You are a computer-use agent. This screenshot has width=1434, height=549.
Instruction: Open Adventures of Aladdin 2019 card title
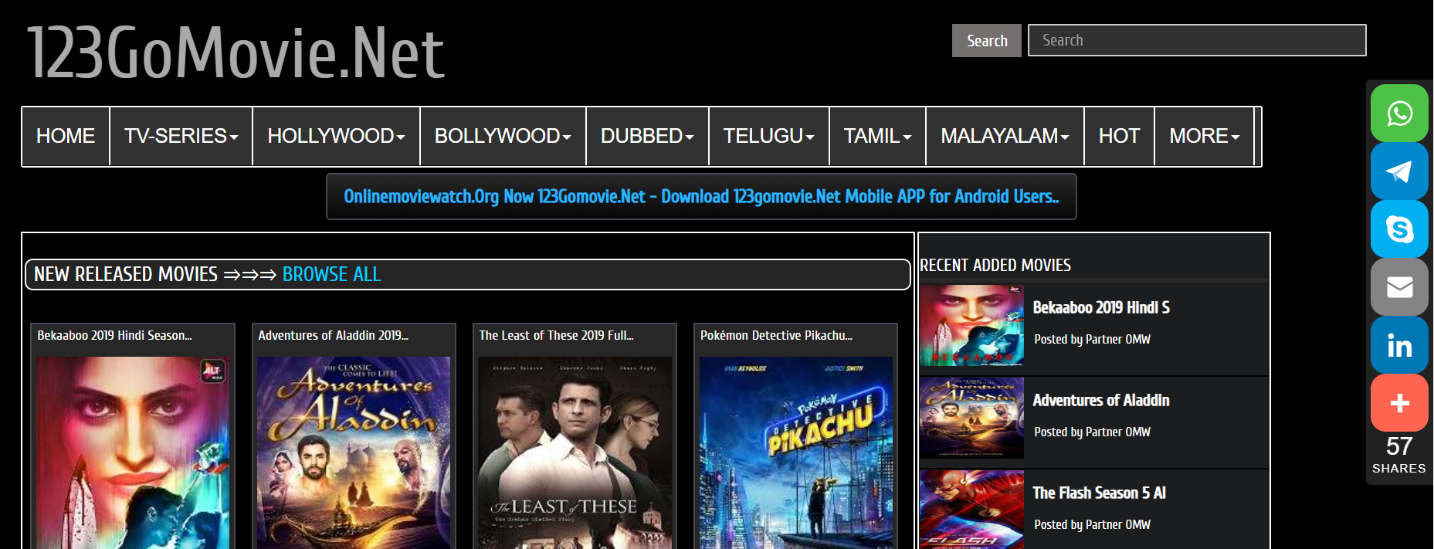point(333,335)
